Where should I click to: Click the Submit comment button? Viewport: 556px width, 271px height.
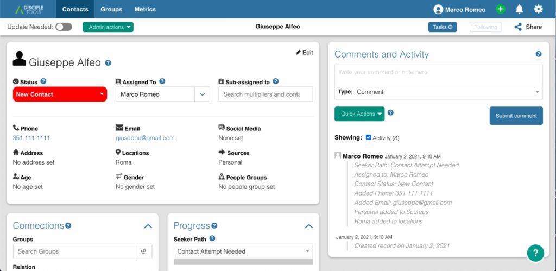click(x=516, y=116)
